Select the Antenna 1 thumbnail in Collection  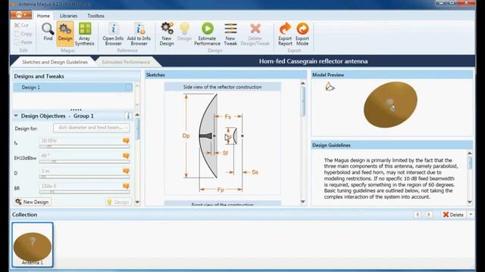click(x=33, y=245)
